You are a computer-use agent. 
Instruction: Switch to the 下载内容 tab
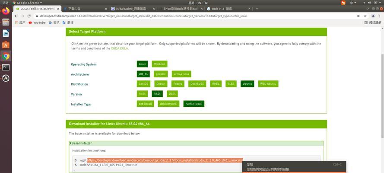coord(85,9)
